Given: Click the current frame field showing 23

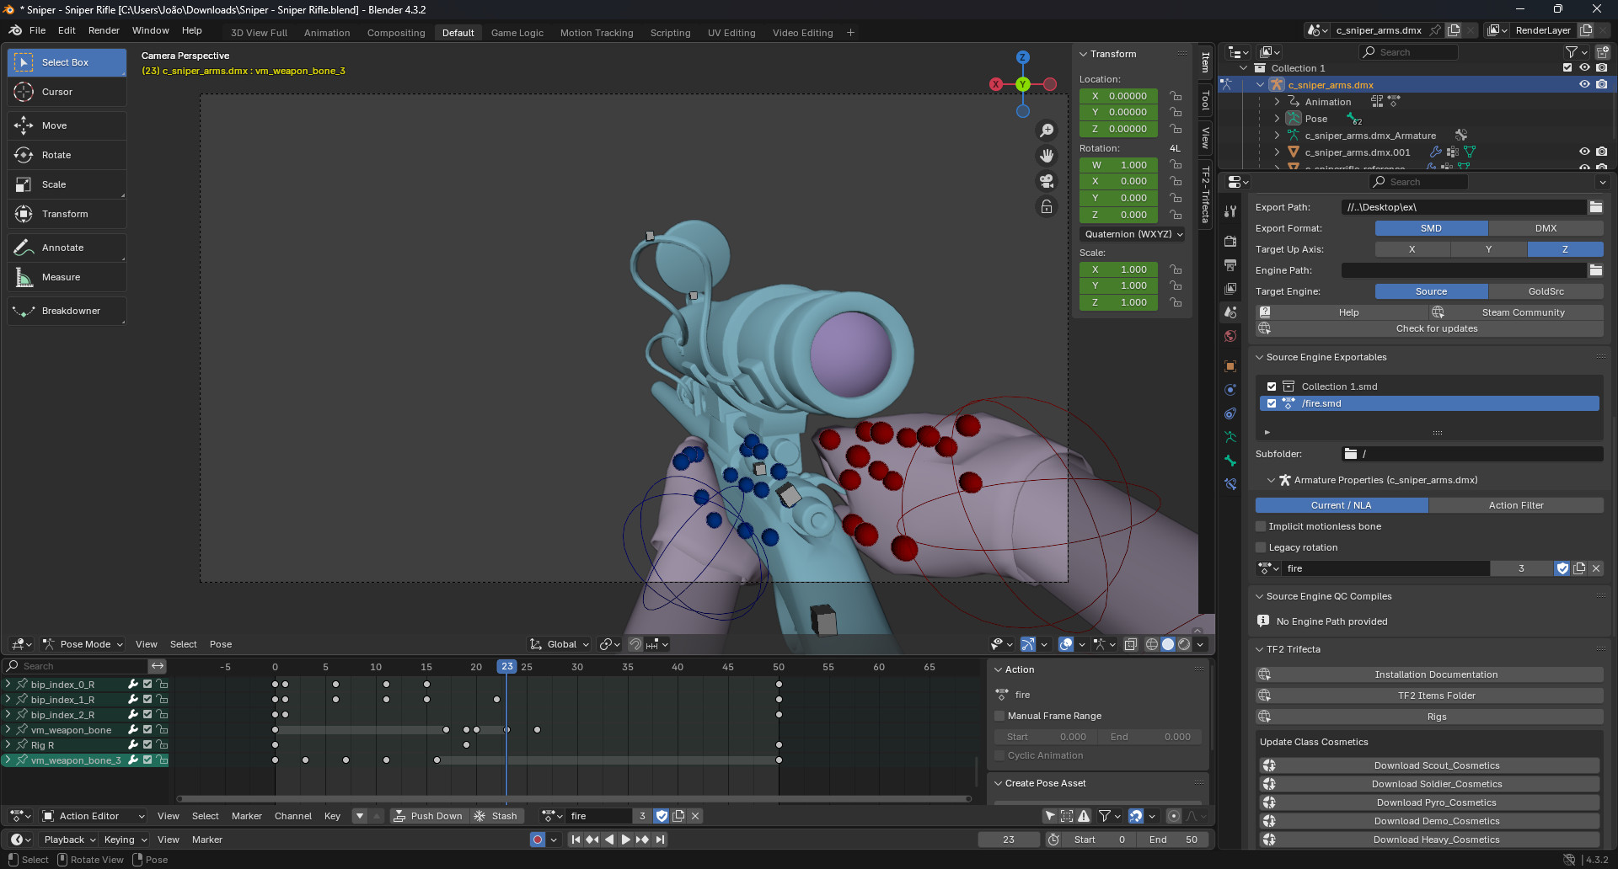Looking at the screenshot, I should coord(1009,839).
